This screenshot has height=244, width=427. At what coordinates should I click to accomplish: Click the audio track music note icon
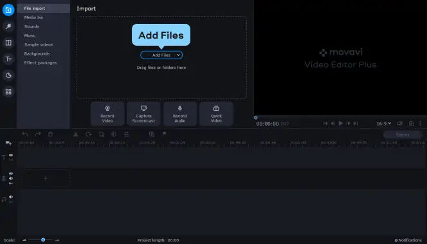tap(4, 200)
